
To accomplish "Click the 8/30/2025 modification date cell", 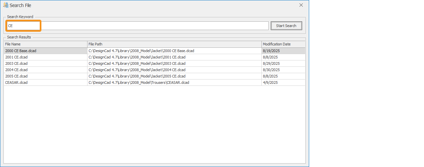I will click(271, 70).
